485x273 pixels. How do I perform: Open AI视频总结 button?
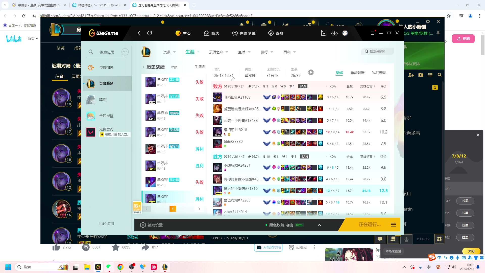click(268, 247)
